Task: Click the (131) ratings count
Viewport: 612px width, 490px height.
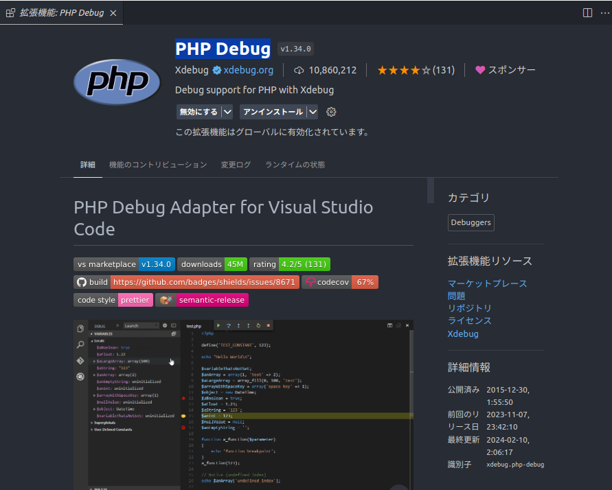Action: coord(444,70)
